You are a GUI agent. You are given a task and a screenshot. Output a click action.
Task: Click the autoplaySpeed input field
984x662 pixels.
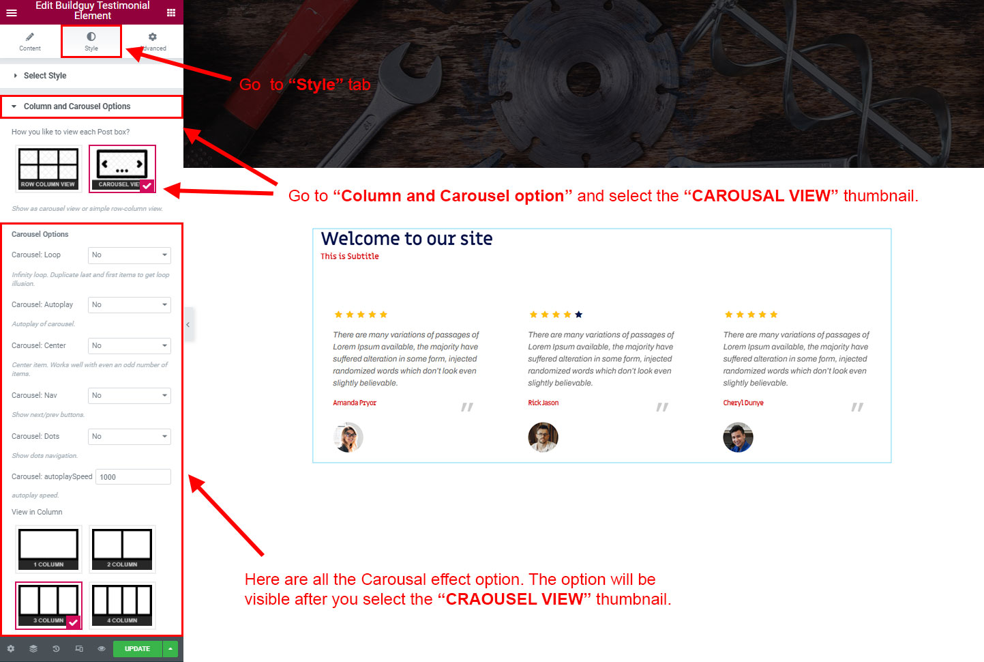[133, 477]
